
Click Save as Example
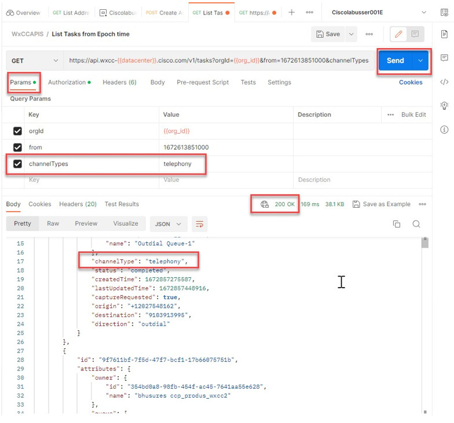[x=381, y=204]
